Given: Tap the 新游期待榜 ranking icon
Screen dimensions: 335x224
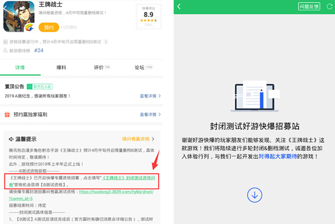Looking at the screenshot, I should [5, 50].
